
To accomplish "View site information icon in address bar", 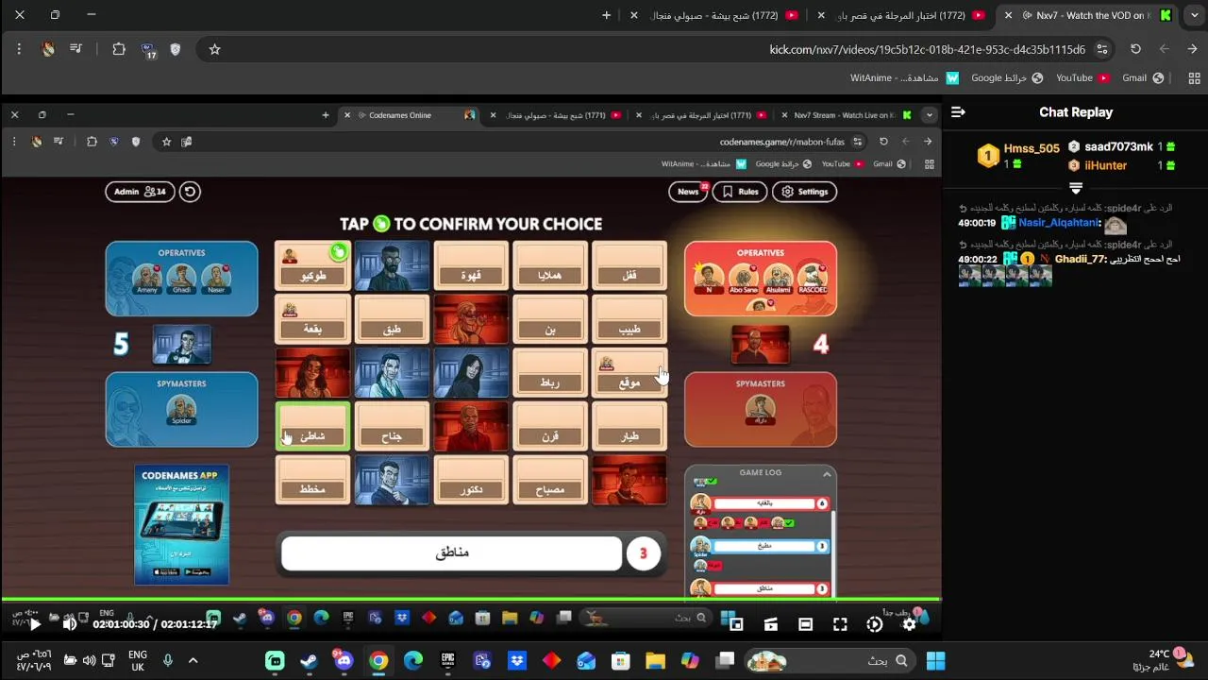I will click(x=1101, y=49).
